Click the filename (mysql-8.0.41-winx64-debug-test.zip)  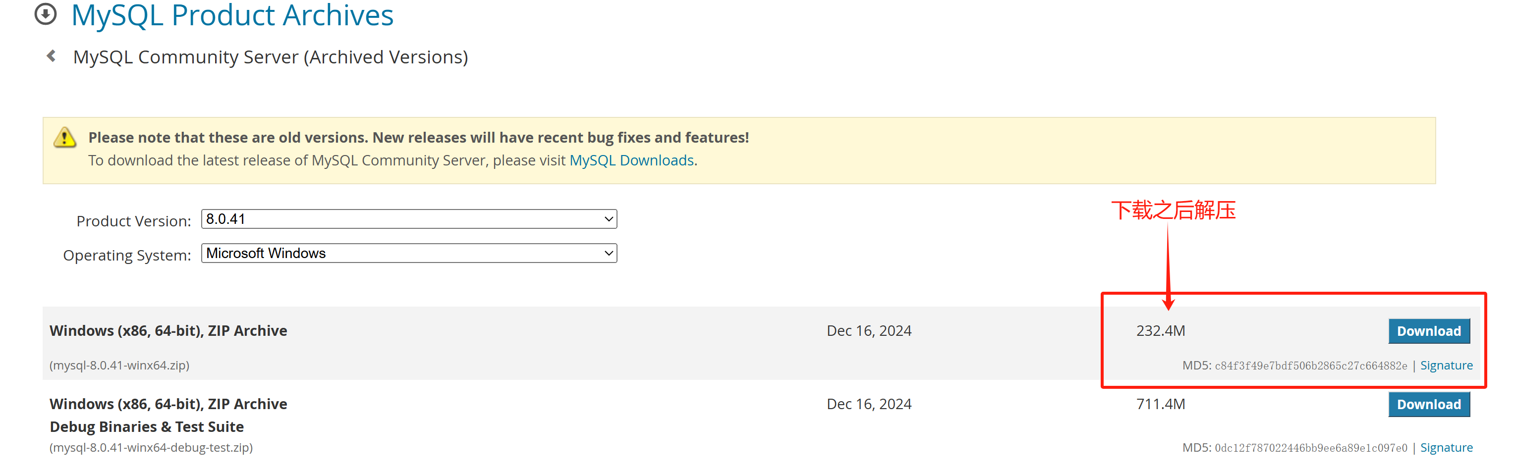151,448
